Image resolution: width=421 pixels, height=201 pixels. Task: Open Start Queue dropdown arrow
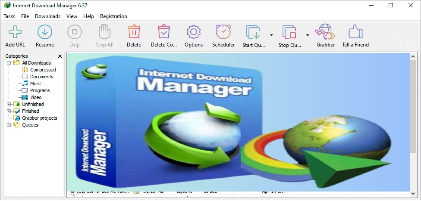(x=271, y=35)
